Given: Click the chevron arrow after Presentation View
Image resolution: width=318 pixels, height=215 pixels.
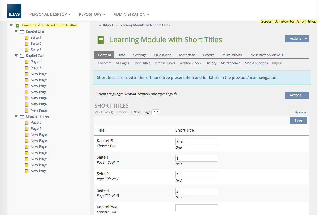Looking at the screenshot, I should 282,55.
